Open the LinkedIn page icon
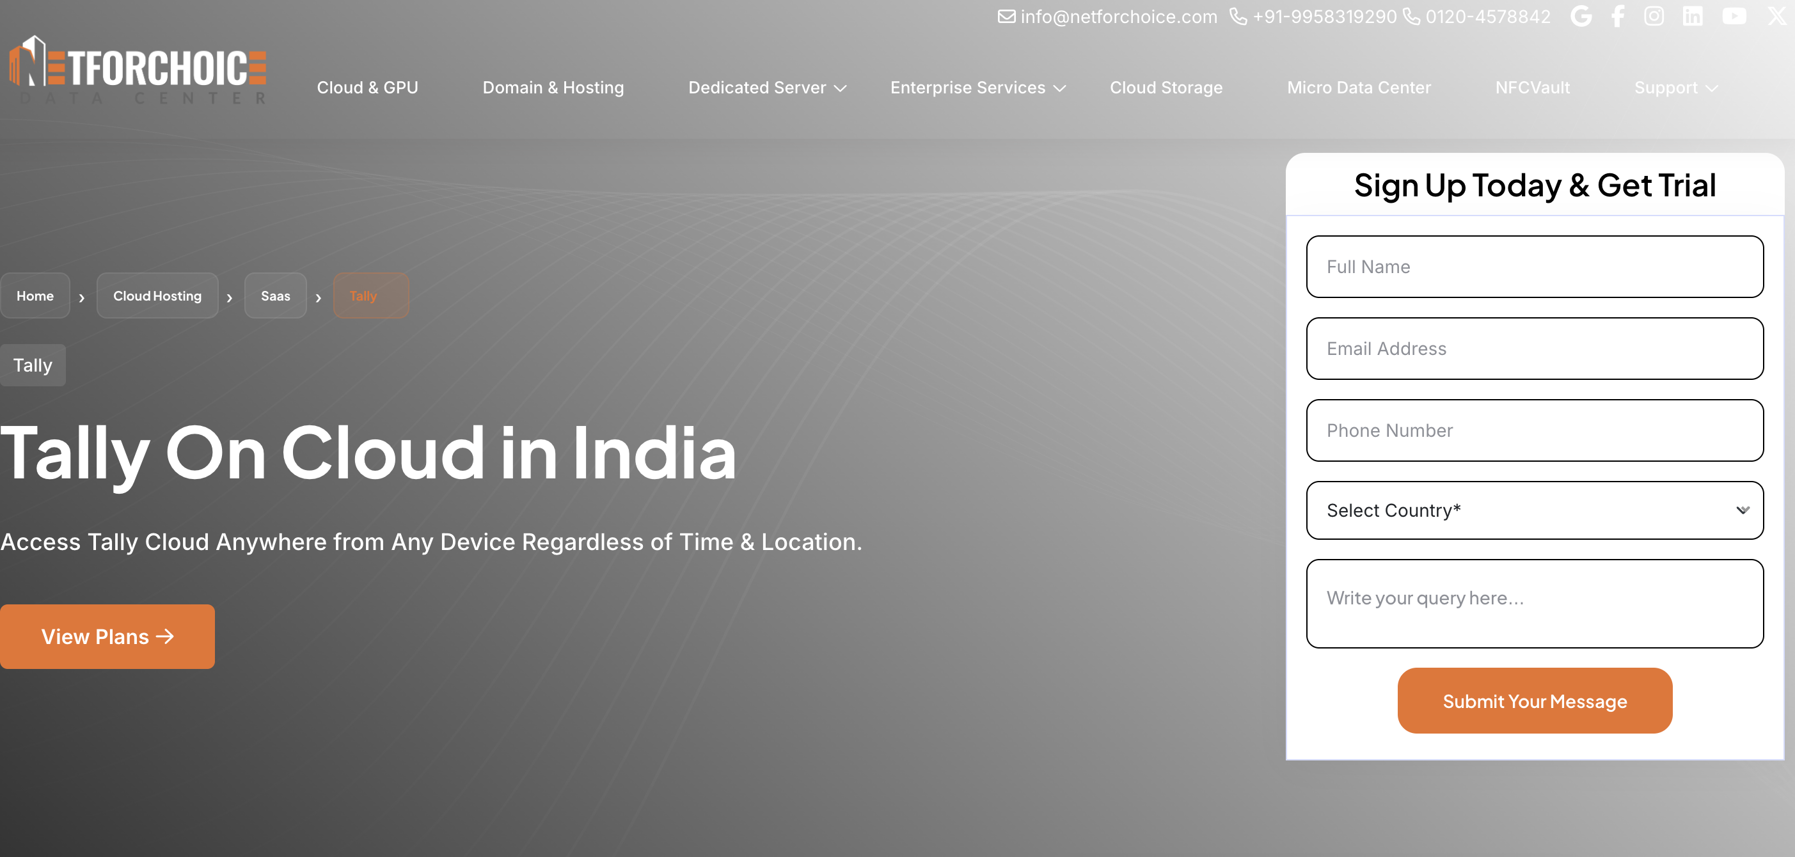The width and height of the screenshot is (1795, 857). coord(1692,16)
